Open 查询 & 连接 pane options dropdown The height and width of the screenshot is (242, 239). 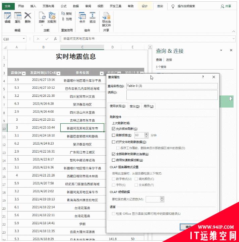(221, 50)
